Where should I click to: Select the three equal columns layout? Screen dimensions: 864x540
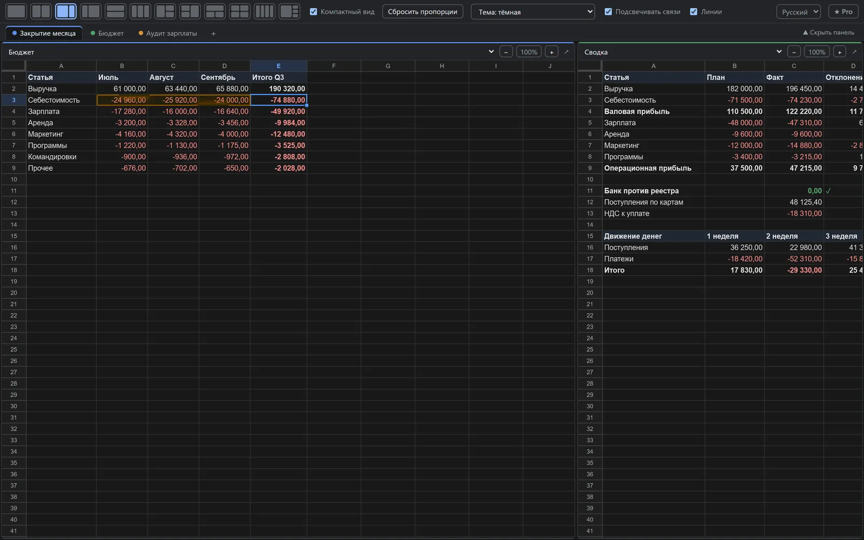[x=140, y=11]
